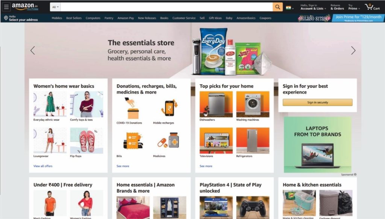Click the location pin icon for address
Image resolution: width=385 pixels, height=219 pixels.
(6, 18)
